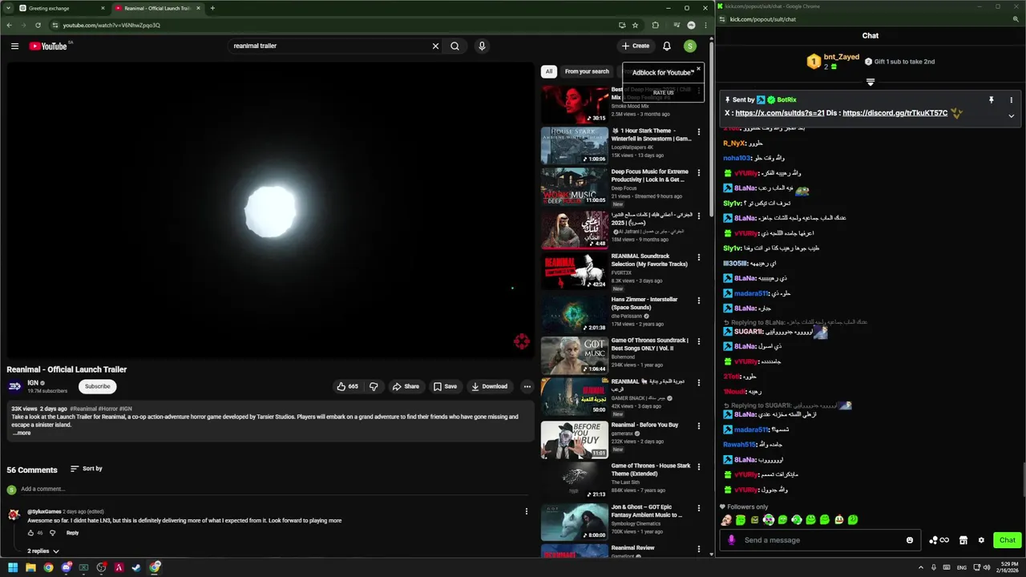Open Reanimal - Before You Buy thumbnail
1026x577 pixels.
coord(574,440)
